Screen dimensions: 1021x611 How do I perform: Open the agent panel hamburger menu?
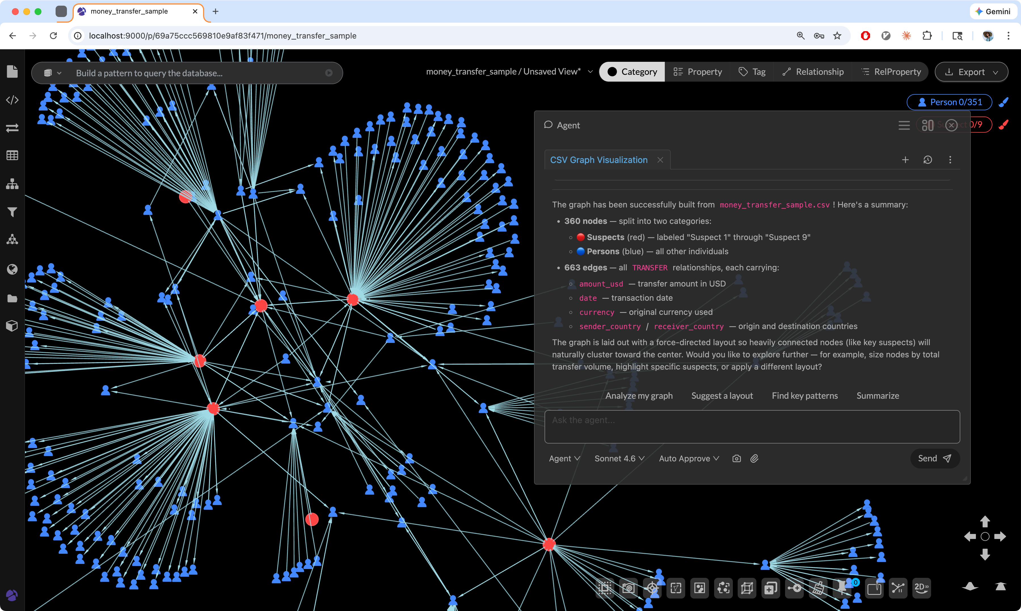point(904,125)
